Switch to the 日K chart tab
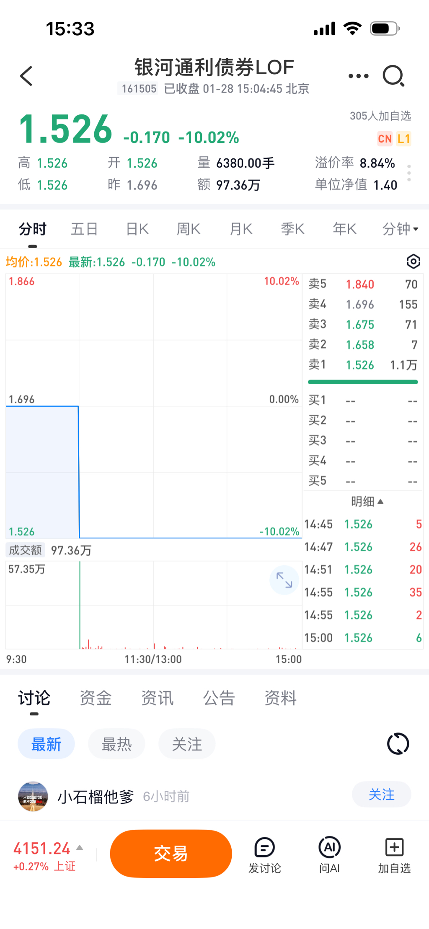 click(x=137, y=229)
